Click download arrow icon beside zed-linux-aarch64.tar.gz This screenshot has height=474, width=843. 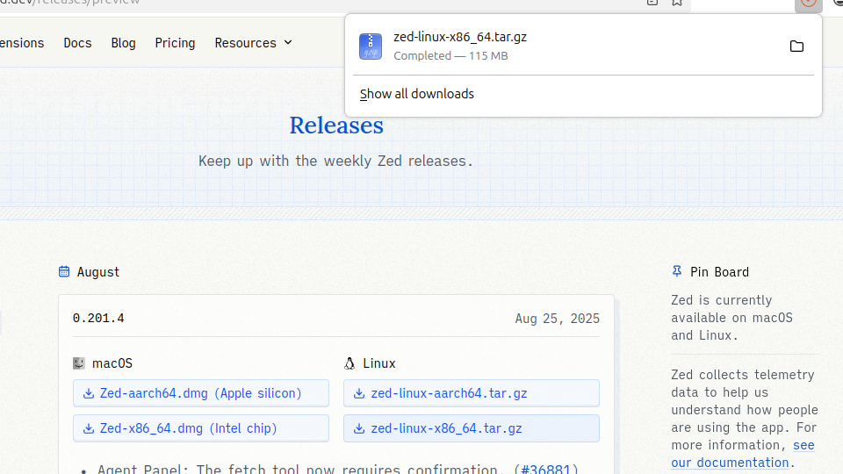click(x=359, y=393)
